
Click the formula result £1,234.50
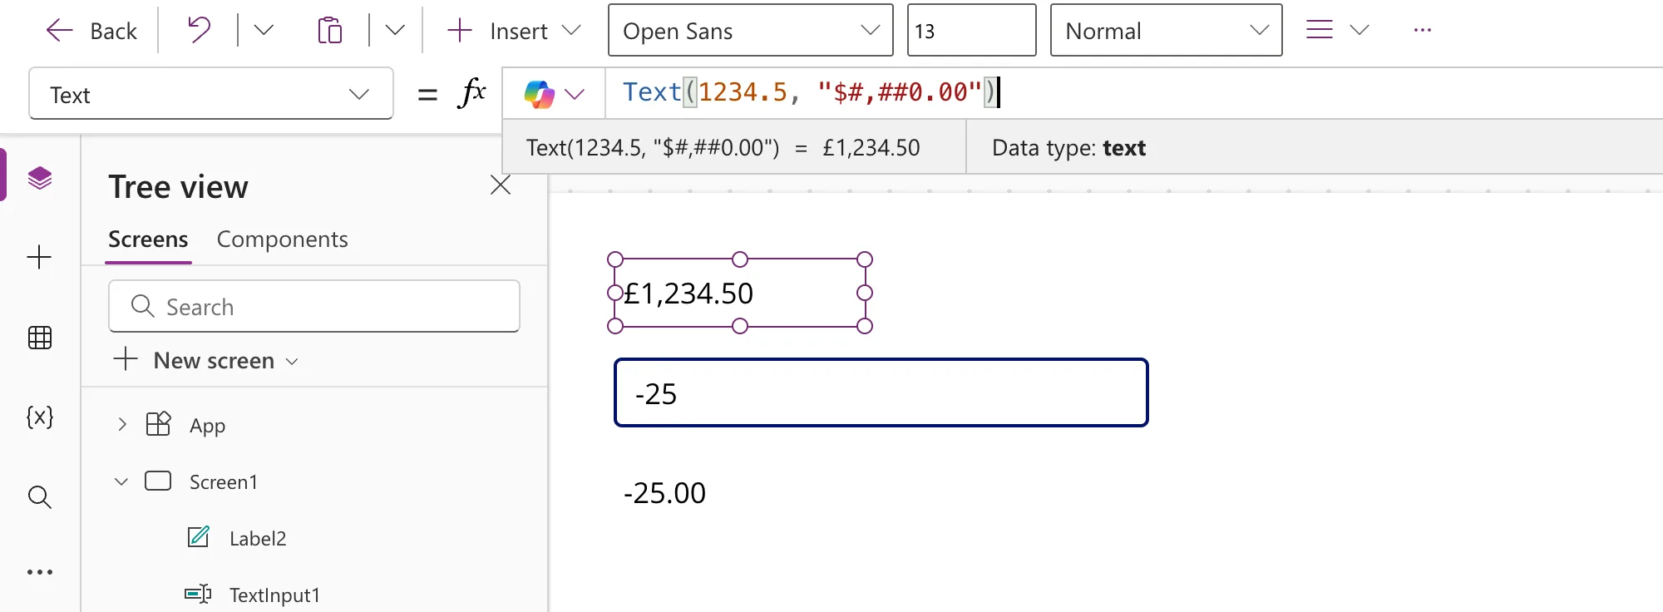point(871,148)
